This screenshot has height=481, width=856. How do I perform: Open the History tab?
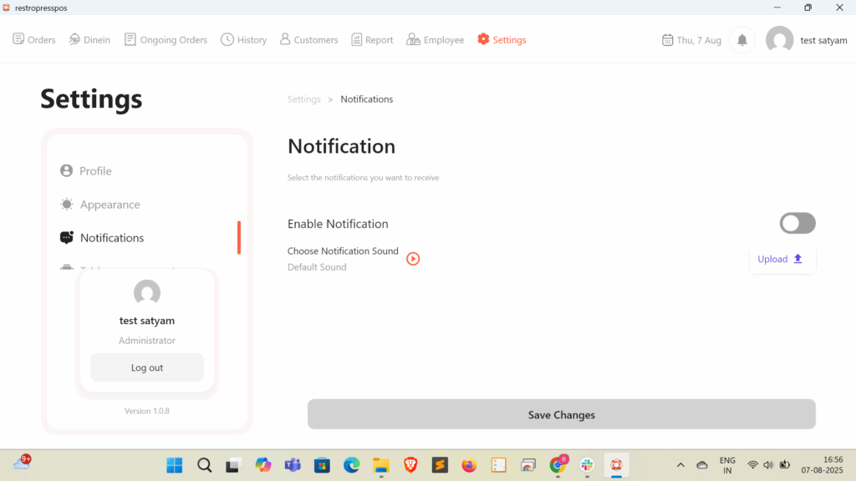click(243, 40)
